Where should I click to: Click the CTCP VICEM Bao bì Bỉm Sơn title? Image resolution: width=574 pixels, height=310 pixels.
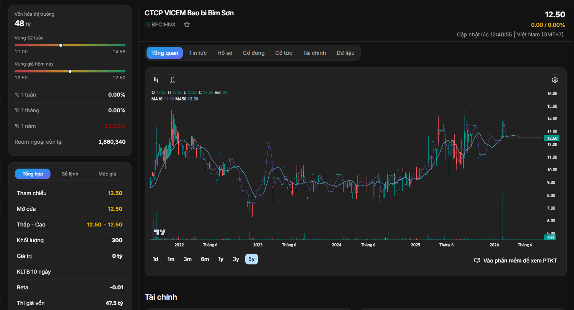point(189,13)
